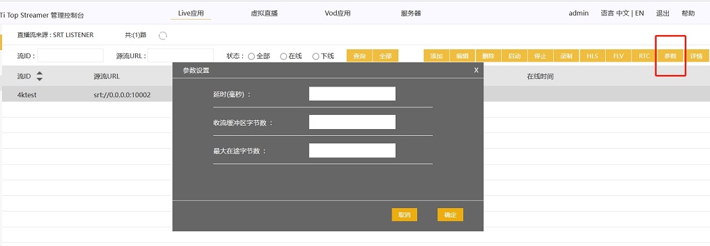Click the 延时(毫秒) input field
This screenshot has height=246, width=710.
352,94
